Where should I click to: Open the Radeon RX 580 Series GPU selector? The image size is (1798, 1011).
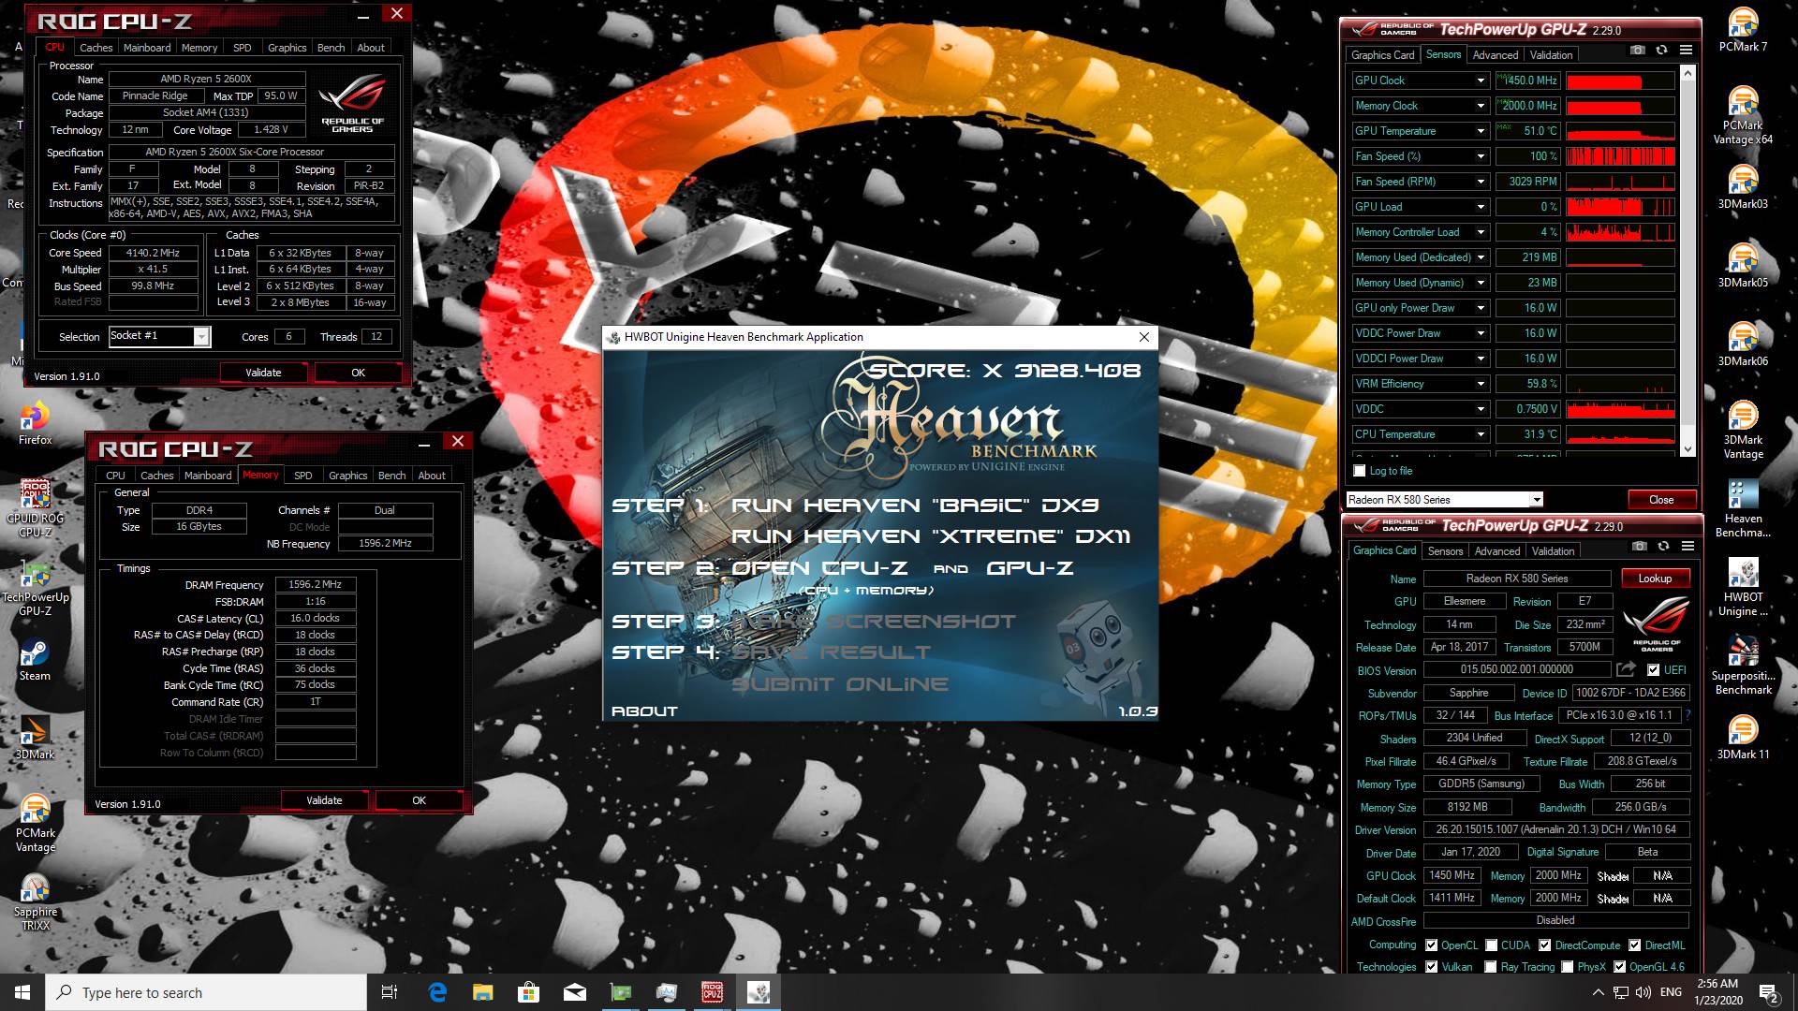tap(1444, 500)
